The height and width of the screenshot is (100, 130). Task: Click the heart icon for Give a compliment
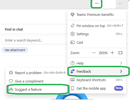click(11, 81)
